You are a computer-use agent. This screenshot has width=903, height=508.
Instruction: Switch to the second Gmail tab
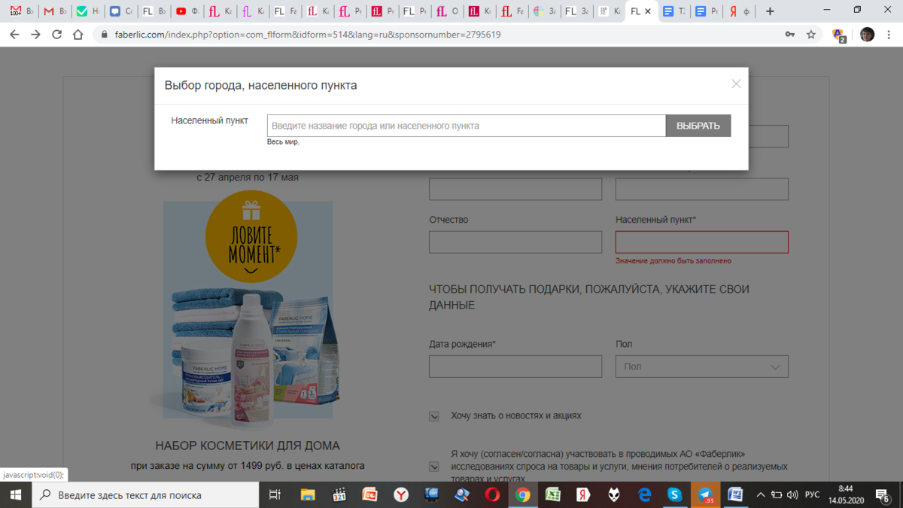pos(55,11)
